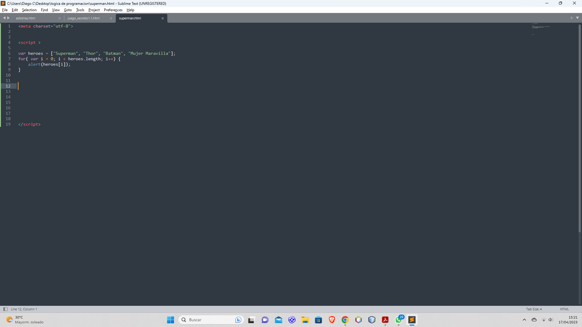Close the estrellas.html tab
This screenshot has height=327, width=582.
click(x=59, y=18)
